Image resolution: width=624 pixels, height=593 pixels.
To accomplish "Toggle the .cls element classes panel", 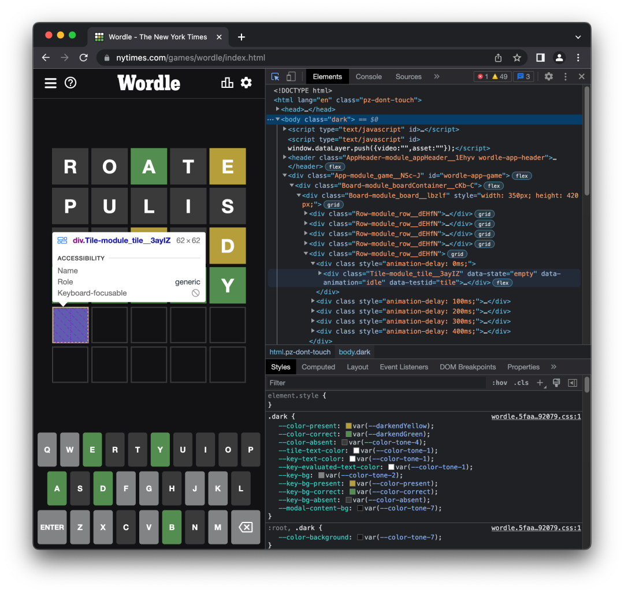I will [521, 383].
